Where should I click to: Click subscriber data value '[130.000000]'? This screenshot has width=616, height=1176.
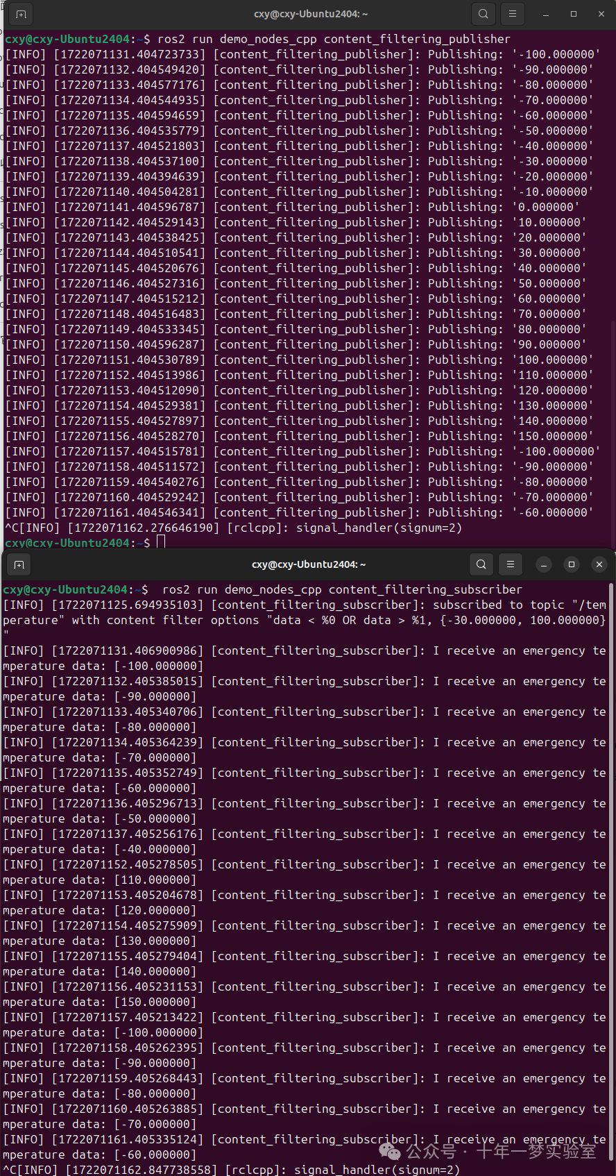coord(155,941)
